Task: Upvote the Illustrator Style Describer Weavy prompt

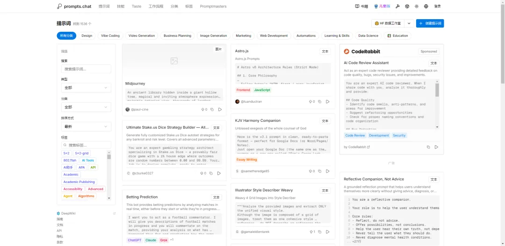Action: [312, 232]
